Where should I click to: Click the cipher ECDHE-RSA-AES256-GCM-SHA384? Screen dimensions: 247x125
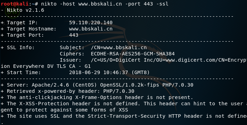tap(133, 54)
